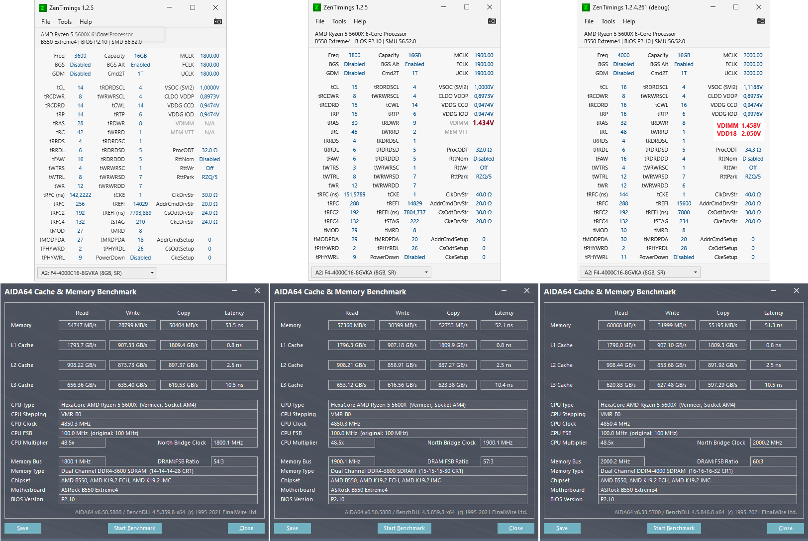The width and height of the screenshot is (808, 541).
Task: Click the L2 Cache Write field showing 858.91 GB/s
Action: (x=403, y=365)
